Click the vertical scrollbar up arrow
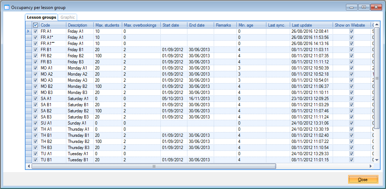Screen dimensions: 386x189 click(377, 25)
